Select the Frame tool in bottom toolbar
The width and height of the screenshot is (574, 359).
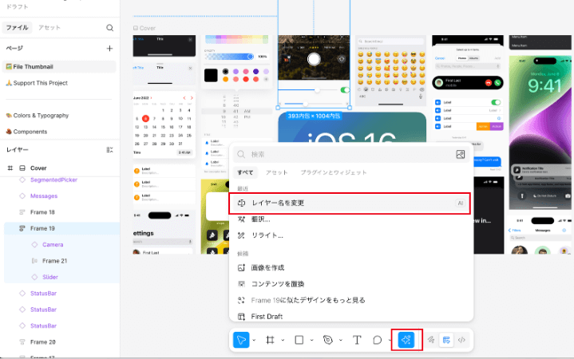coord(270,340)
